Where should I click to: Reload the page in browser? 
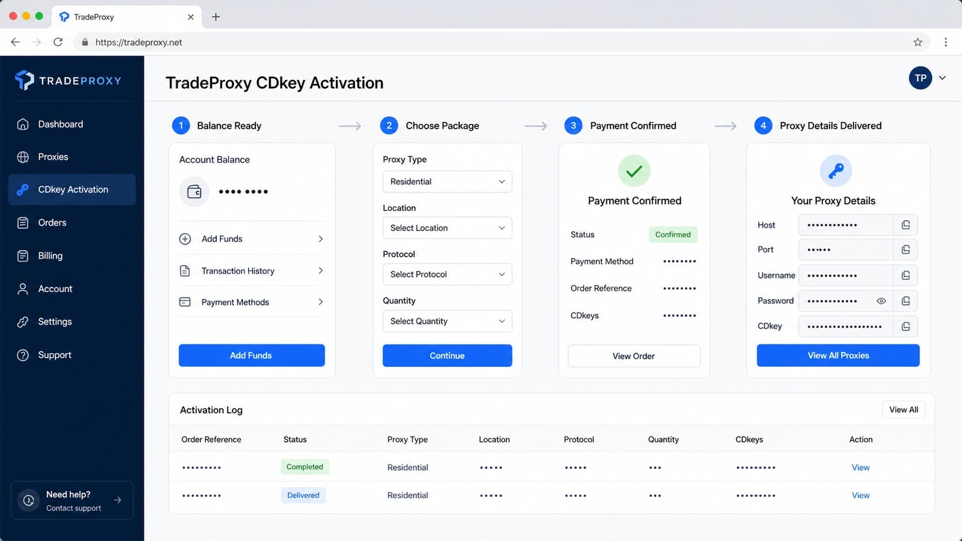(x=58, y=42)
